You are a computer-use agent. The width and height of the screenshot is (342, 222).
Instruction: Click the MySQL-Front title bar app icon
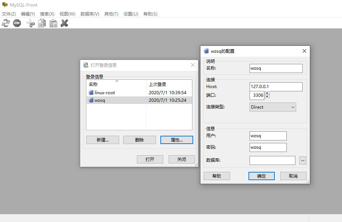coord(5,5)
